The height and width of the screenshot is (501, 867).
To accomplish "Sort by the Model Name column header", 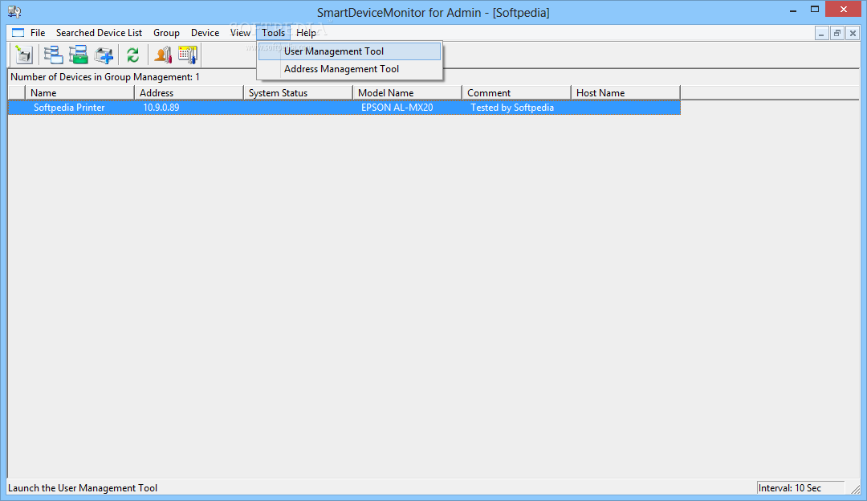I will [407, 93].
